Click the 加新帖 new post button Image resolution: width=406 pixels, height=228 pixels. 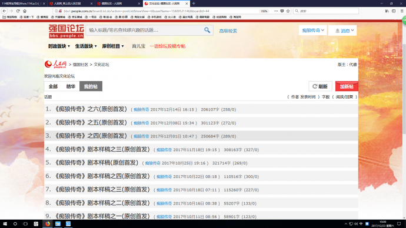pyautogui.click(x=347, y=86)
